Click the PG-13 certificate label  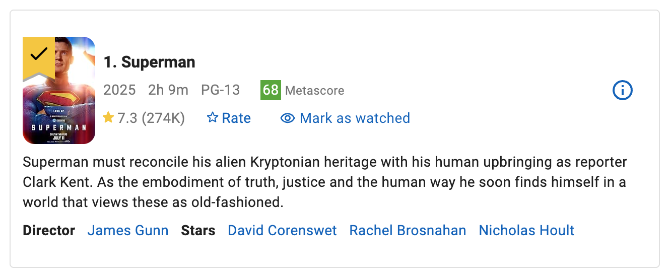[220, 91]
